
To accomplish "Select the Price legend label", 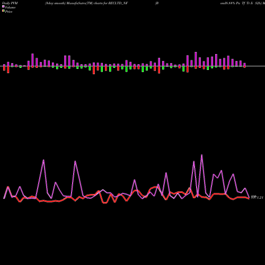I will (x=8, y=12).
